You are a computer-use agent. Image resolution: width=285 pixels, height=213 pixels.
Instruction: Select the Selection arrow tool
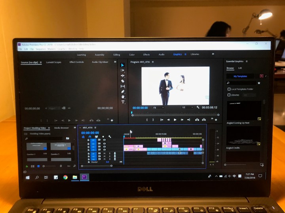tap(123, 65)
